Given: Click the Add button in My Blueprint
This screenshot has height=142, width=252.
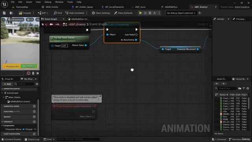Looking at the screenshot, I should 7,84.
